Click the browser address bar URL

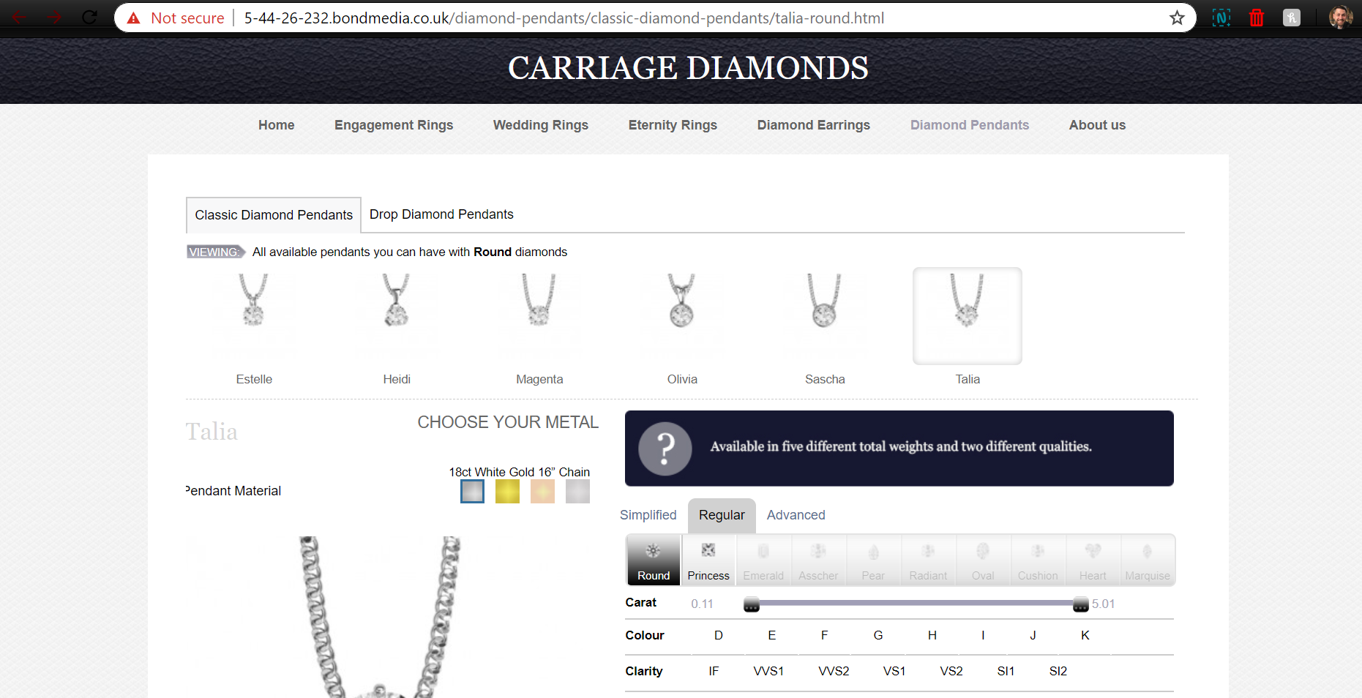(564, 18)
